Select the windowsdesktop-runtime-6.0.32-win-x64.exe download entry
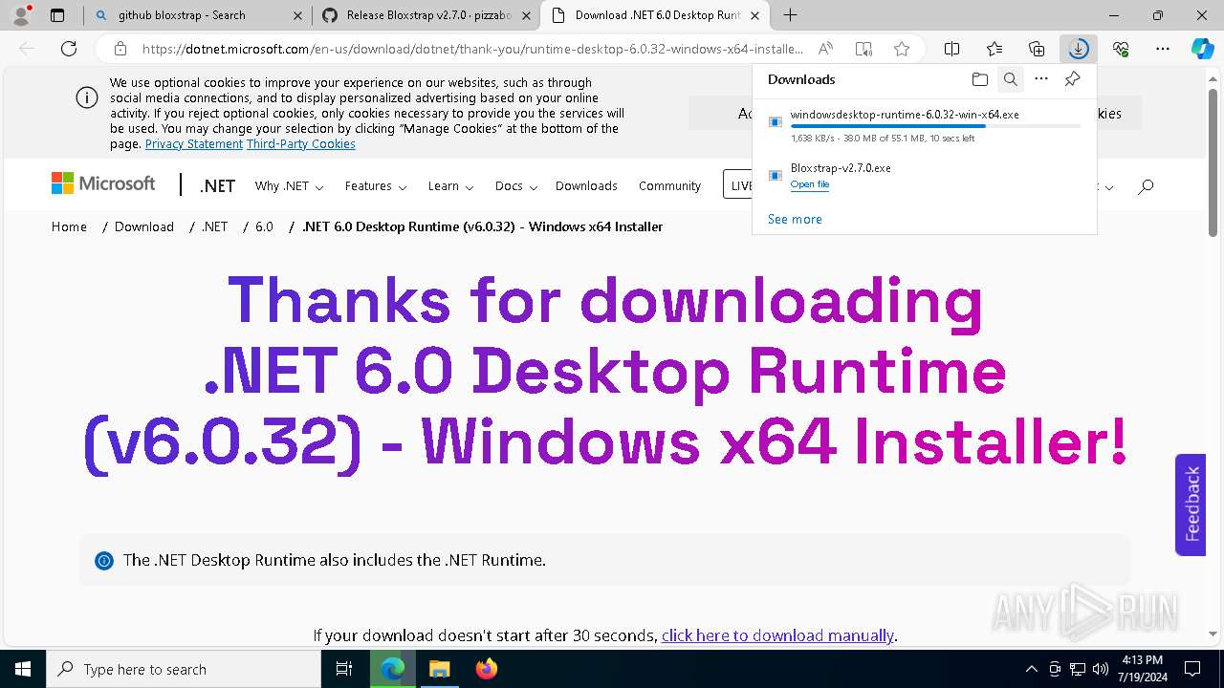Screen dimensions: 1224x688 [x=925, y=125]
